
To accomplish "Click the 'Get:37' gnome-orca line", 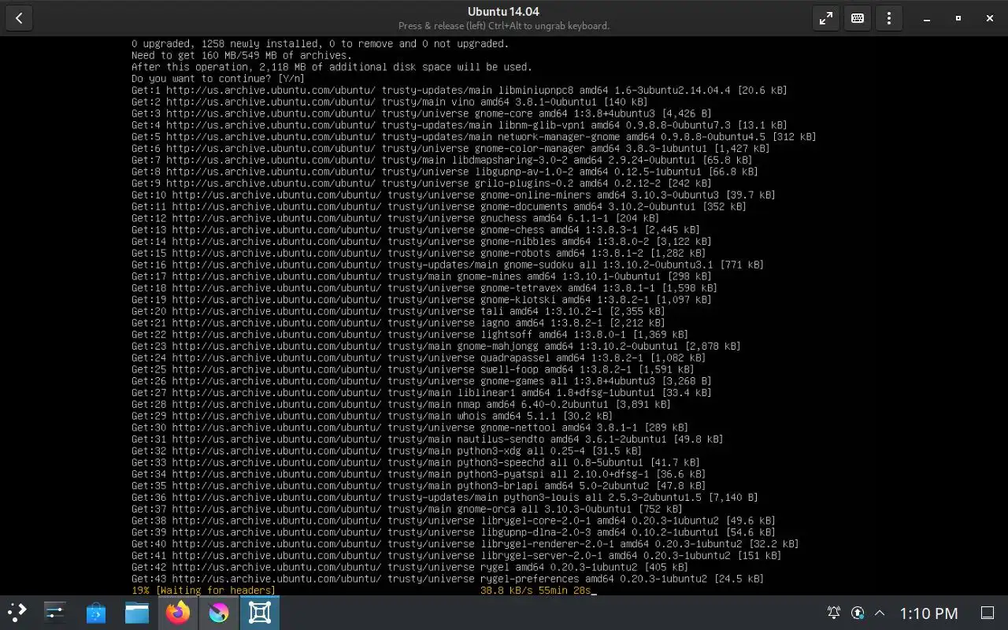I will point(407,509).
